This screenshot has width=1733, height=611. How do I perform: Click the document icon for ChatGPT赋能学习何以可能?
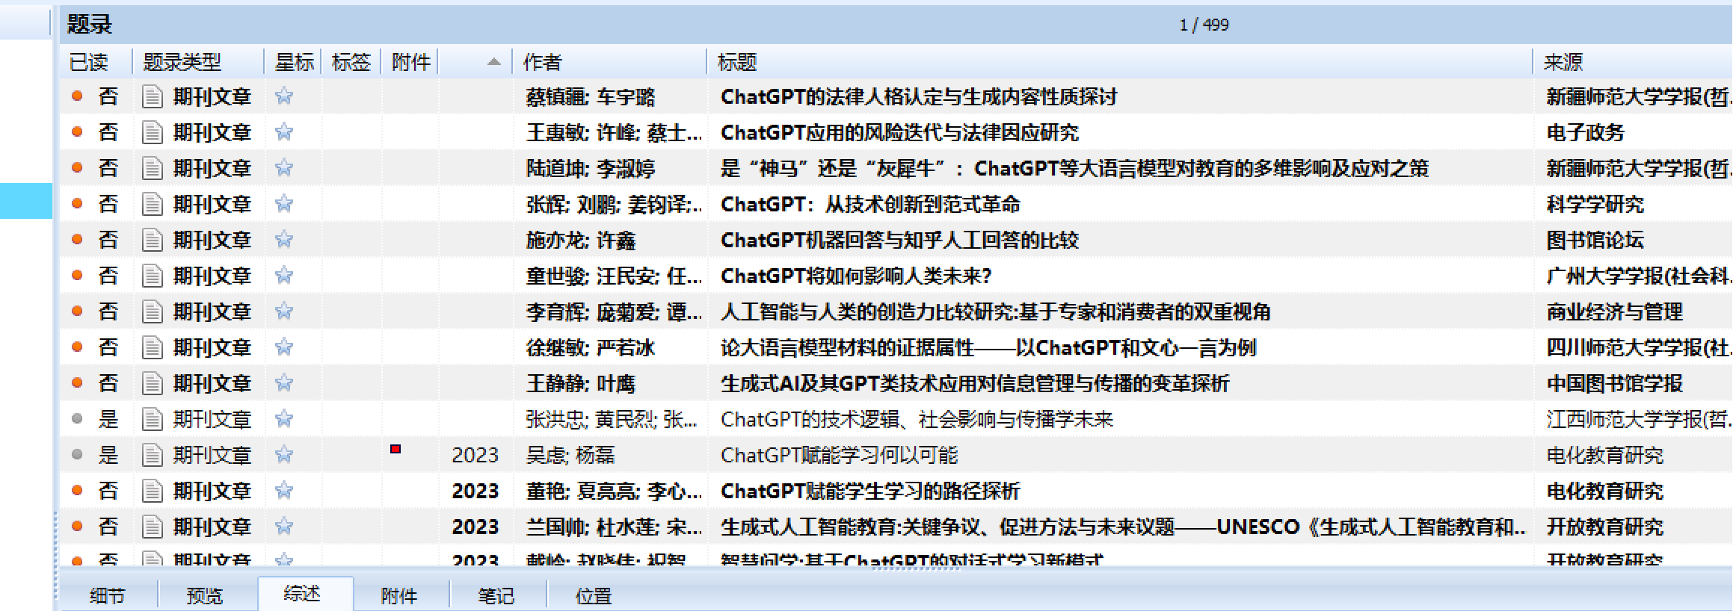coord(153,455)
